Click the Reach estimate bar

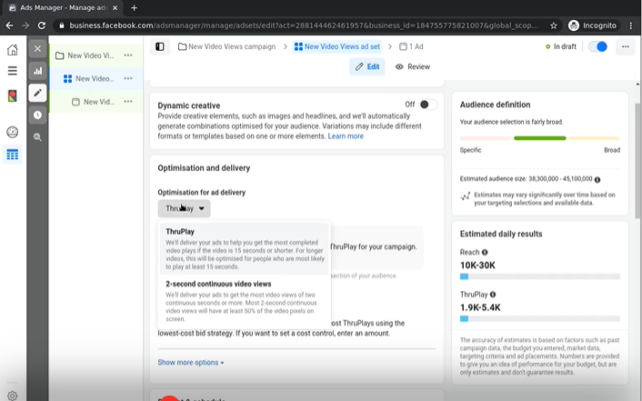(539, 276)
